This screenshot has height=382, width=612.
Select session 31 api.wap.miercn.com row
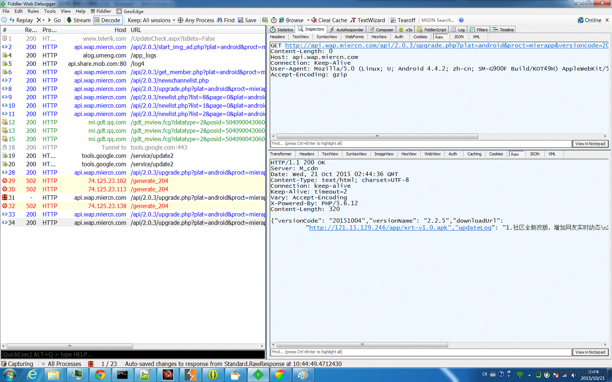(133, 198)
